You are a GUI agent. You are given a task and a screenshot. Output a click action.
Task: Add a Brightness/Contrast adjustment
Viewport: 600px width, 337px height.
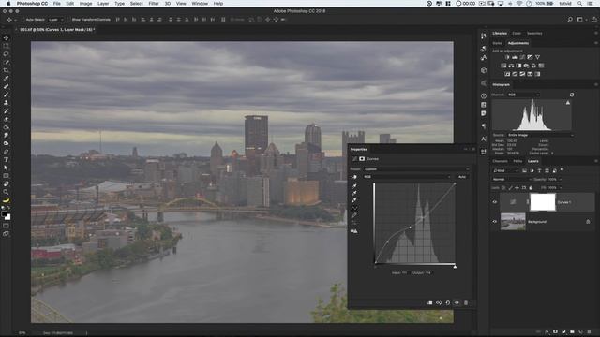(507, 57)
